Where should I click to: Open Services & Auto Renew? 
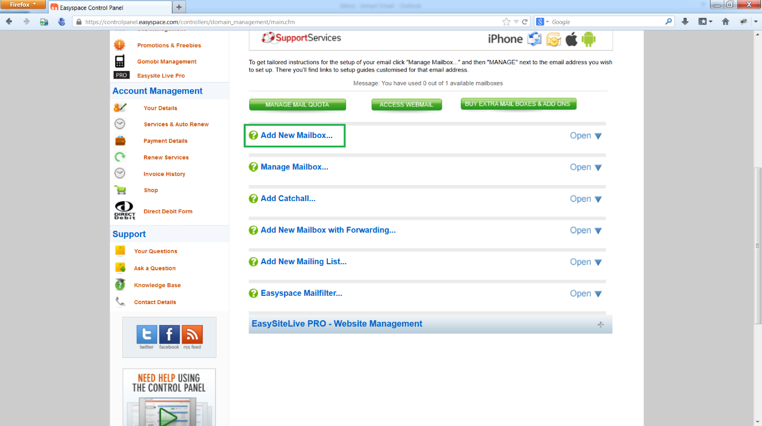(x=176, y=125)
